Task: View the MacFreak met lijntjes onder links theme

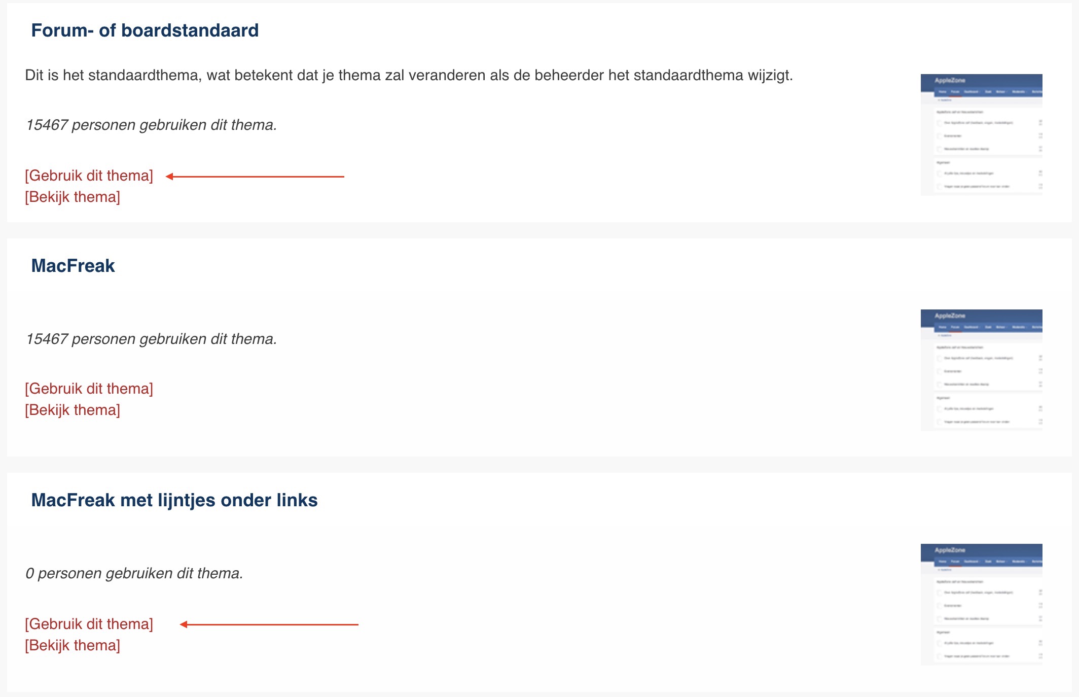Action: 73,645
